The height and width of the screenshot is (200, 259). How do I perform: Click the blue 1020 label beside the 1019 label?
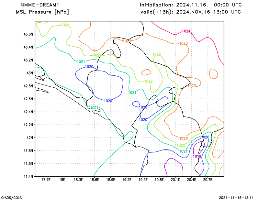[205, 137]
